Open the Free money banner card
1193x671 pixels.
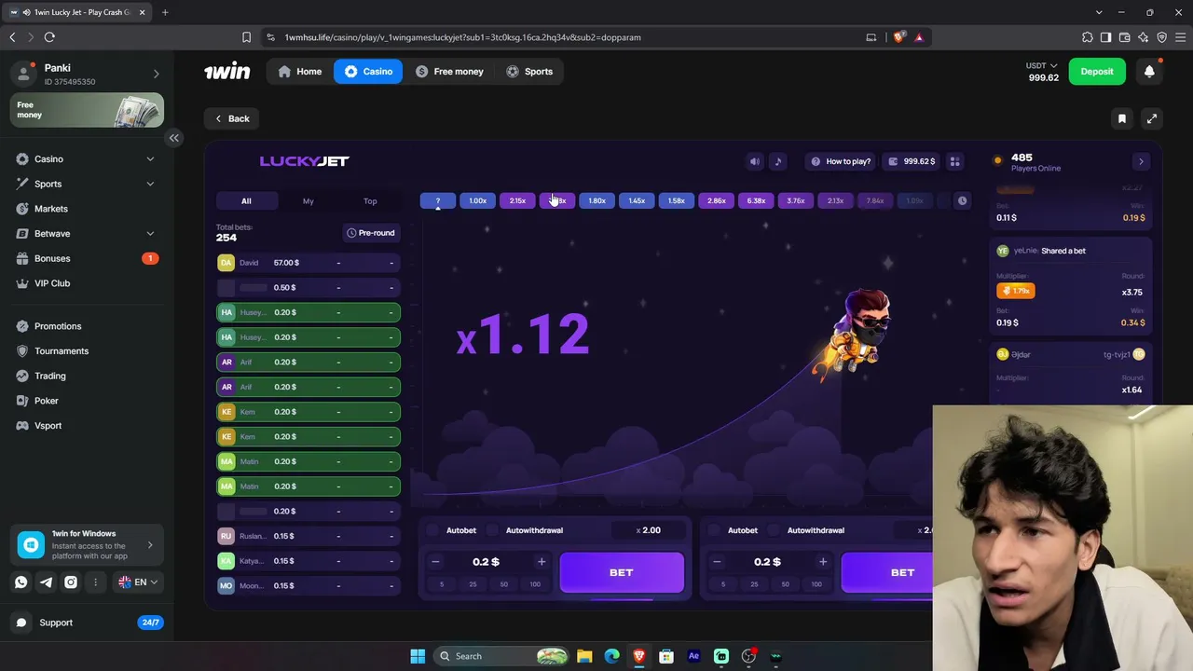(x=88, y=110)
